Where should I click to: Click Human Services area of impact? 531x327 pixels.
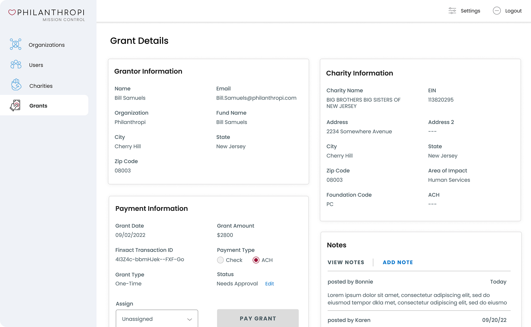449,180
